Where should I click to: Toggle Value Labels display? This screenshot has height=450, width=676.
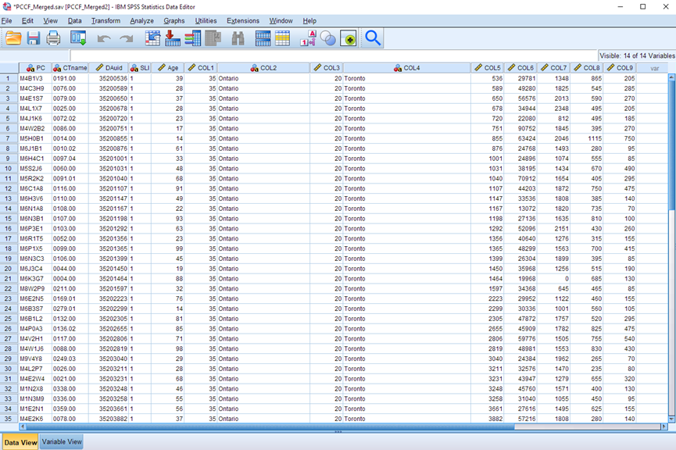309,37
